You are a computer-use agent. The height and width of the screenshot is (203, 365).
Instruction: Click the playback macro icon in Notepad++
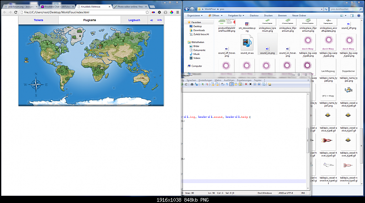tap(255, 84)
